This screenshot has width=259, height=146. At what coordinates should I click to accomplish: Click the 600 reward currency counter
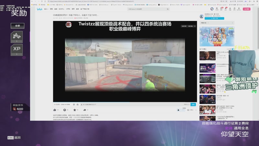point(18,109)
